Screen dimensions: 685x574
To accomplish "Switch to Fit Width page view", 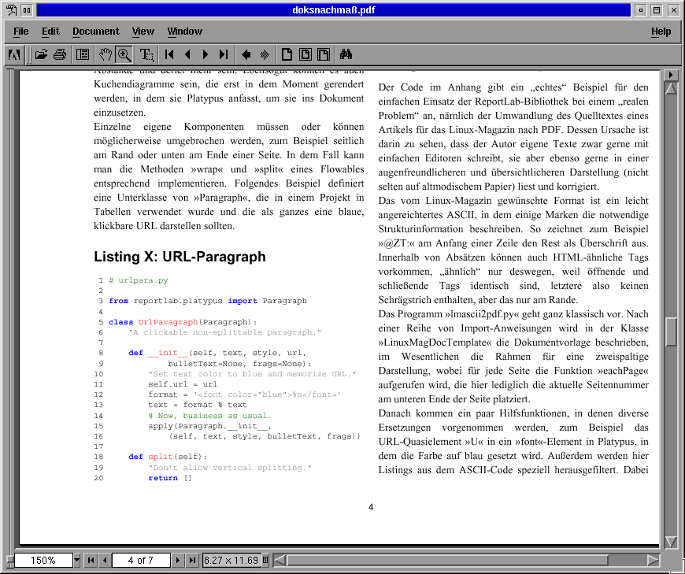I will tap(321, 55).
